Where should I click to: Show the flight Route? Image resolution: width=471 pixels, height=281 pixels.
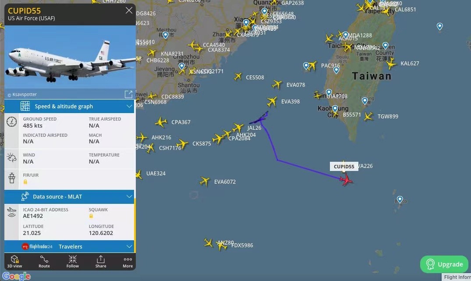(44, 261)
